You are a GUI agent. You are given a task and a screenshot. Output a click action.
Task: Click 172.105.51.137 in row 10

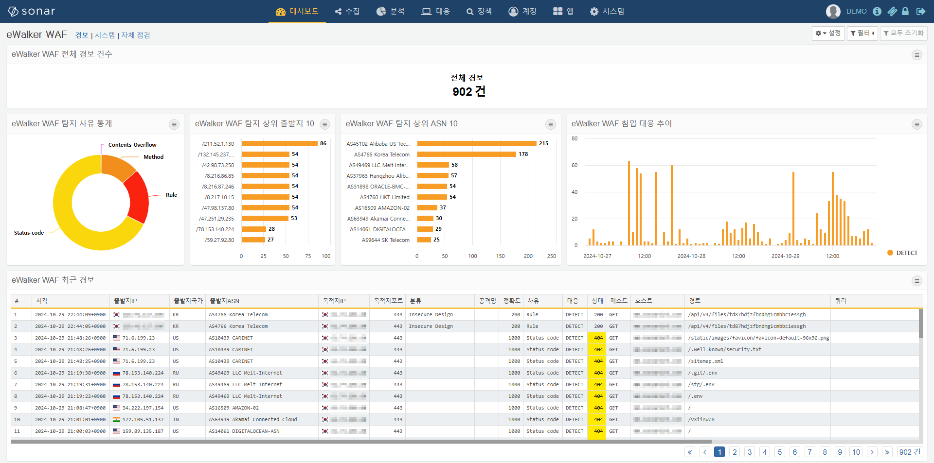point(143,419)
